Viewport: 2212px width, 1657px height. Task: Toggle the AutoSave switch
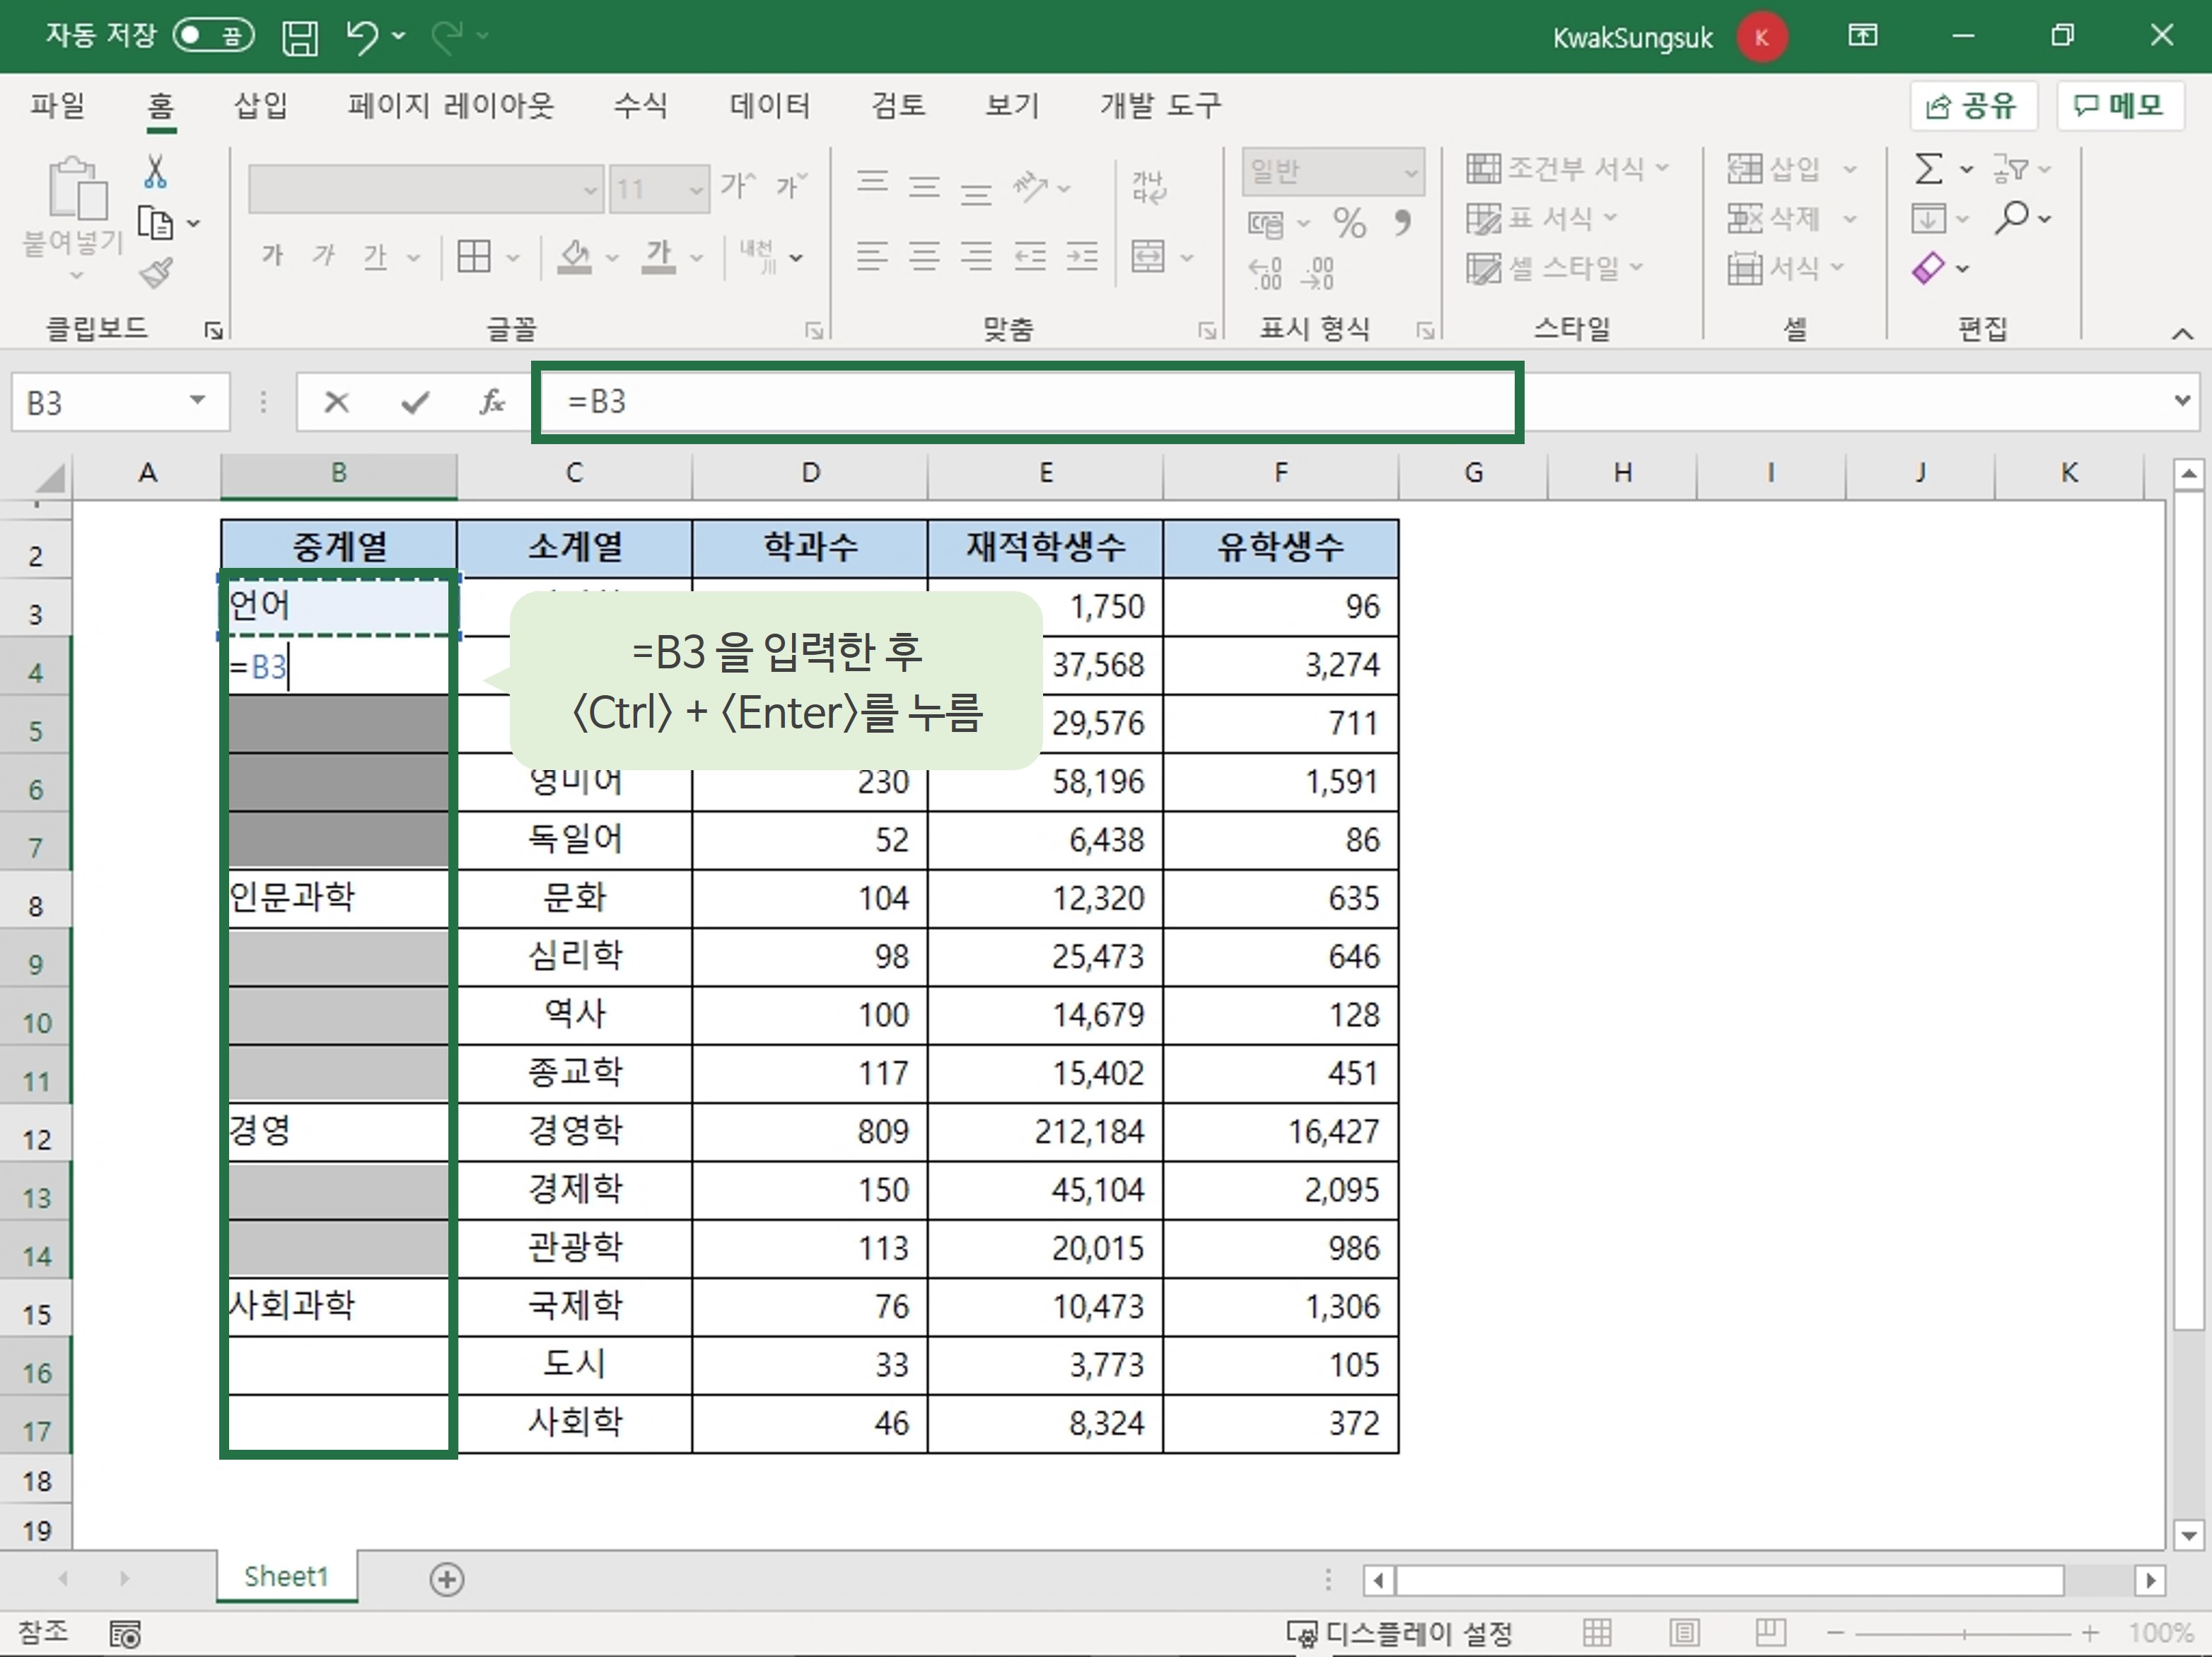(x=213, y=36)
